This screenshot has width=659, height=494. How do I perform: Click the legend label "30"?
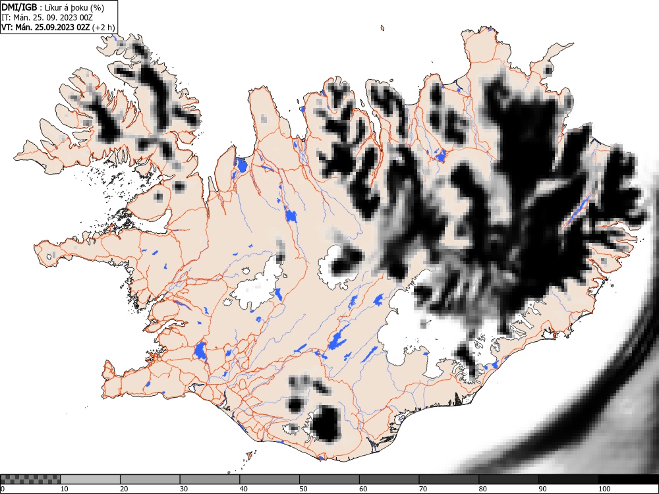(184, 489)
